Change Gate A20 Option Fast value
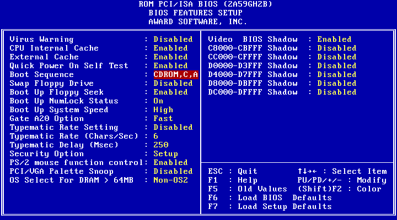Image resolution: width=397 pixels, height=220 pixels. (x=163, y=118)
